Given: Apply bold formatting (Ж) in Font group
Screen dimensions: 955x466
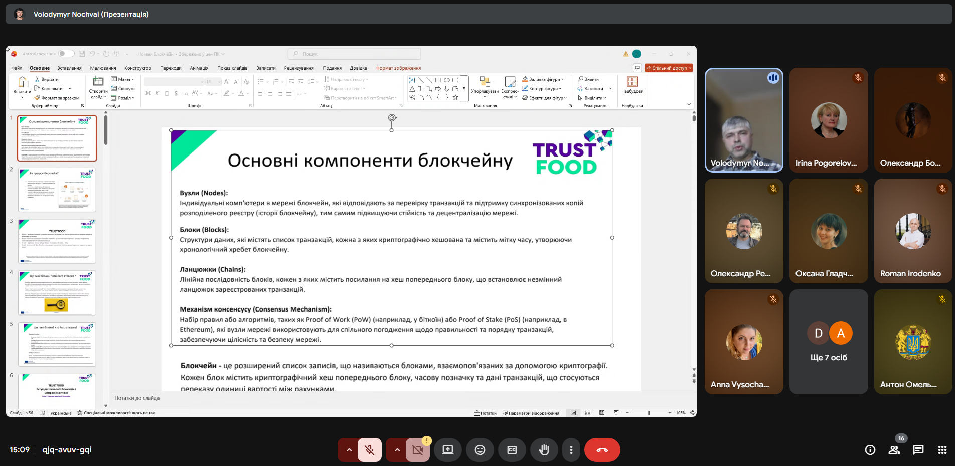Looking at the screenshot, I should pyautogui.click(x=147, y=93).
